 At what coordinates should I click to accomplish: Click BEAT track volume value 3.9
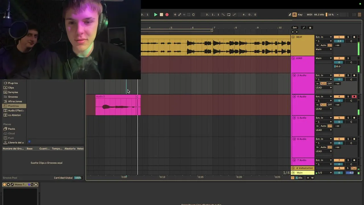tap(339, 41)
